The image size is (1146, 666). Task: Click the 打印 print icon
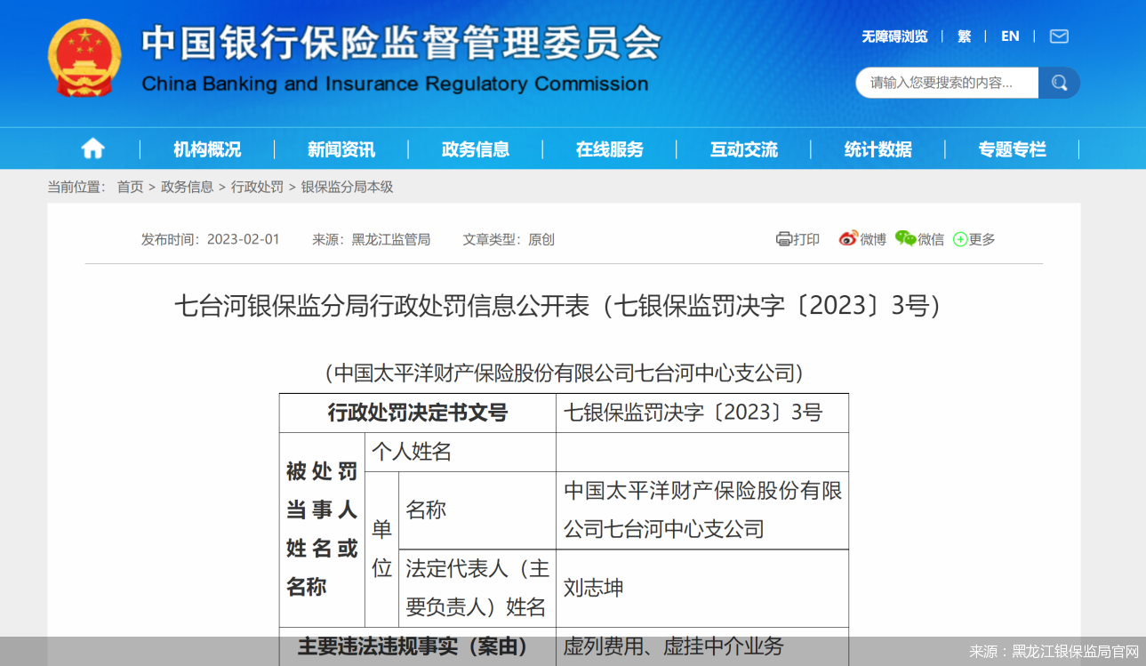click(x=797, y=238)
